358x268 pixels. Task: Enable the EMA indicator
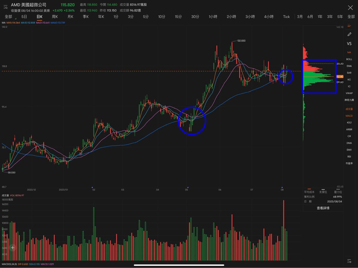(x=349, y=66)
